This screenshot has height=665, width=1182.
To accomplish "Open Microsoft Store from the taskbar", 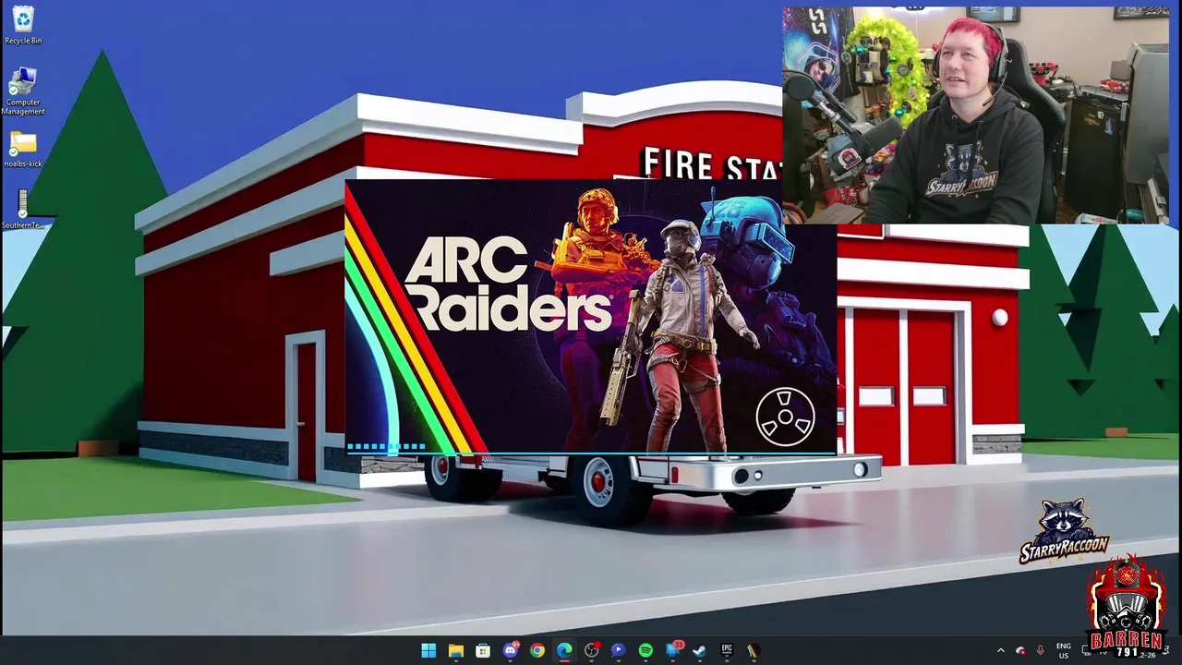I will coord(483,650).
